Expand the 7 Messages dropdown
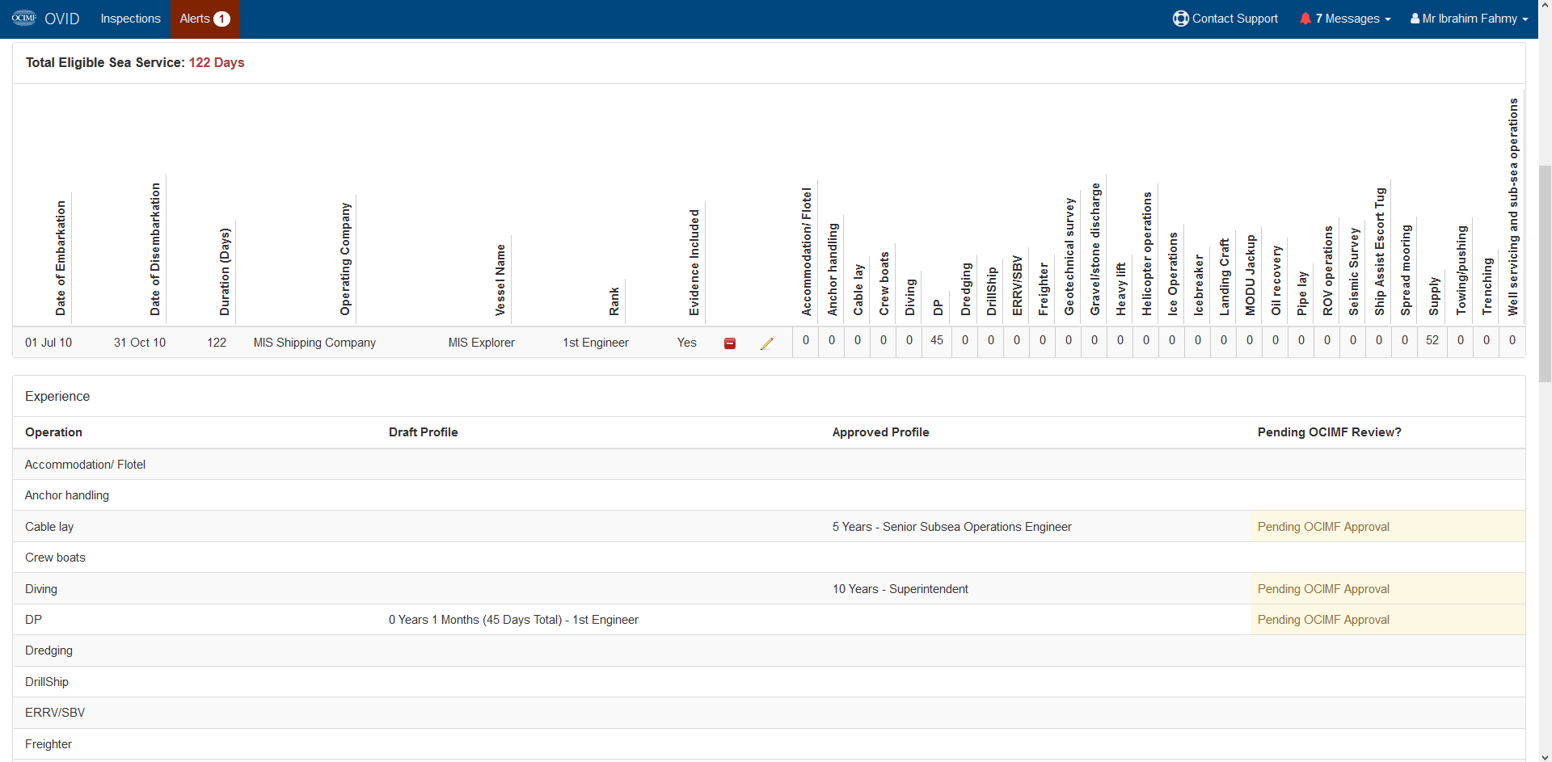Viewport: 1552px width, 762px height. (x=1345, y=19)
